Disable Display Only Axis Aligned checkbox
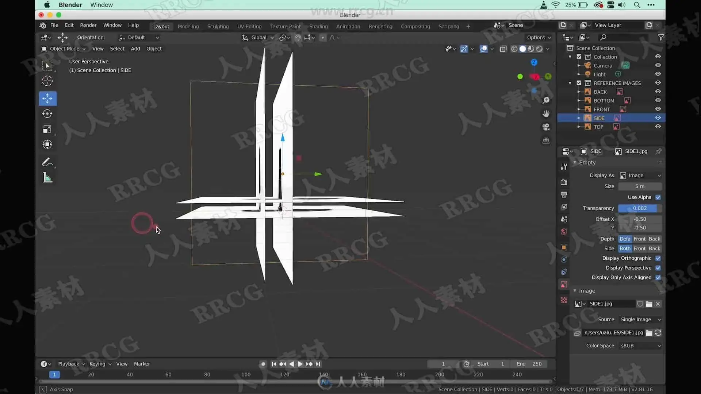 pos(658,278)
